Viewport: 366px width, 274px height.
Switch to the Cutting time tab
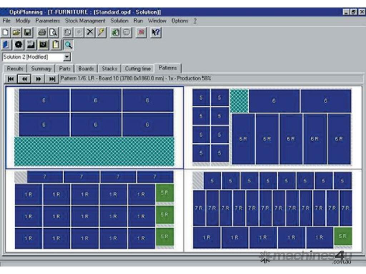tap(138, 68)
